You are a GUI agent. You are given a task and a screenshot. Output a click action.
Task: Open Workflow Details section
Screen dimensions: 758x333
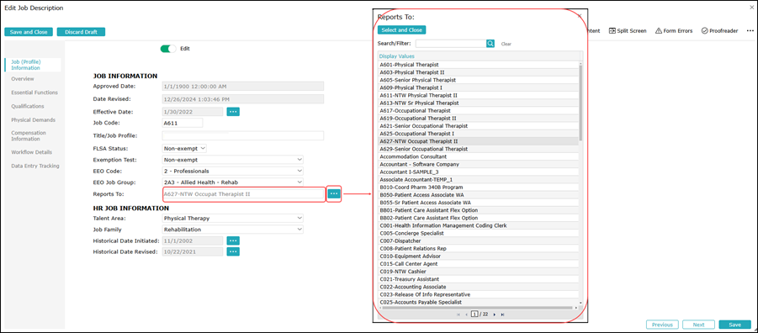(31, 151)
